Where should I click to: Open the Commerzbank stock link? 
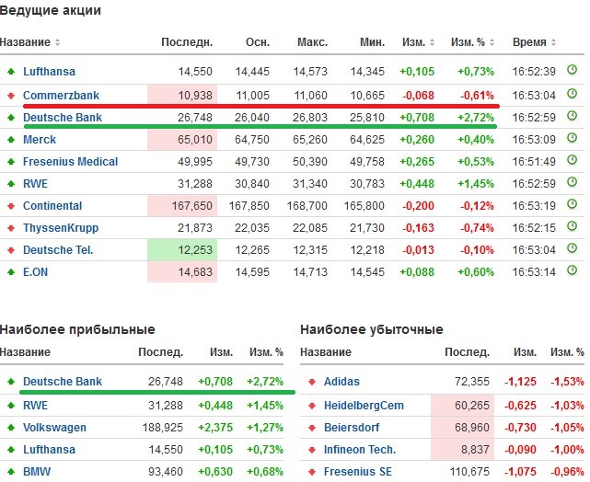tap(61, 95)
